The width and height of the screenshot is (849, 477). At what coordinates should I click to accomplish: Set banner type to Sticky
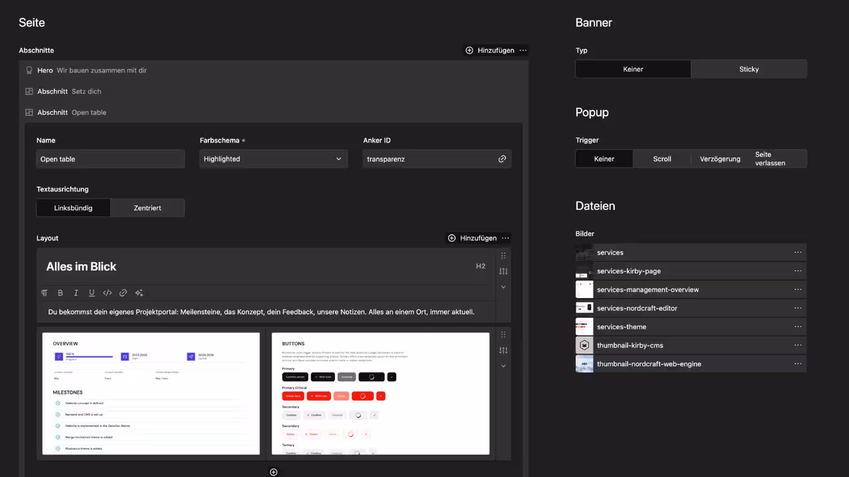point(749,69)
